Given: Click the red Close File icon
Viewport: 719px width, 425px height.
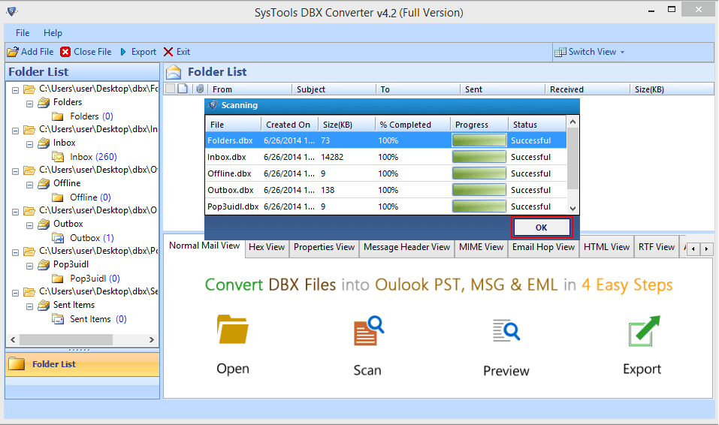Looking at the screenshot, I should (65, 52).
